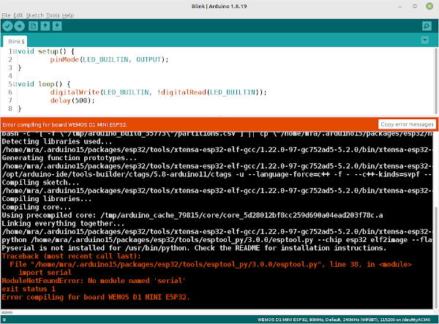Click 'Traceback (most recent call last):' line
The height and width of the screenshot is (324, 439).
click(x=72, y=256)
